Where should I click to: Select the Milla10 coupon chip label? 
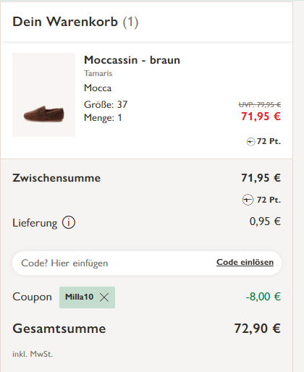(x=79, y=297)
